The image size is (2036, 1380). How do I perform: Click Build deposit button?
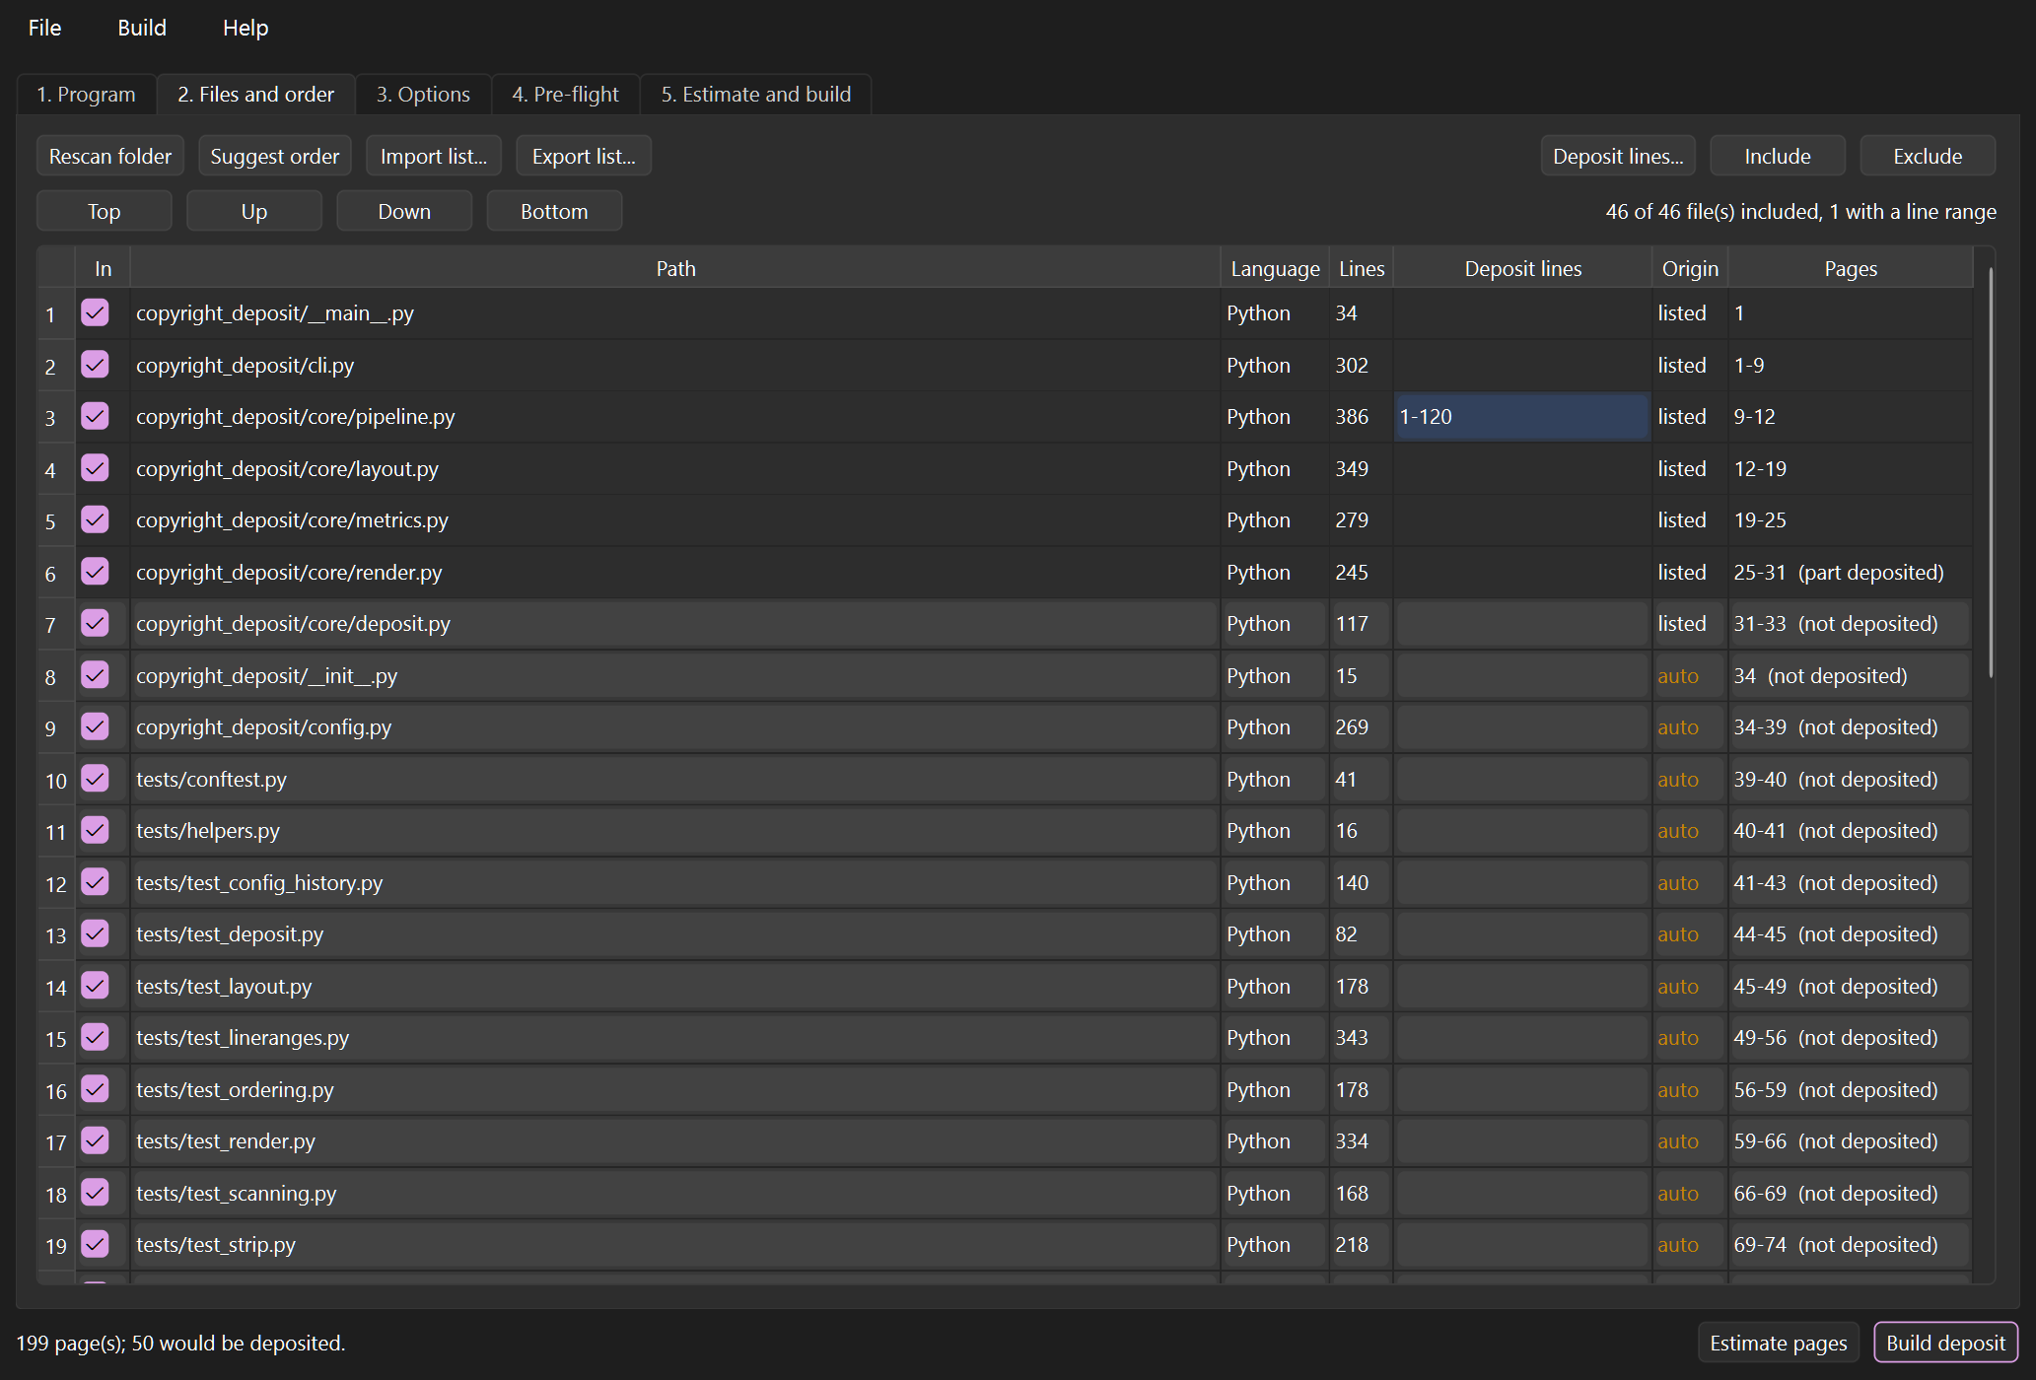pyautogui.click(x=1945, y=1343)
